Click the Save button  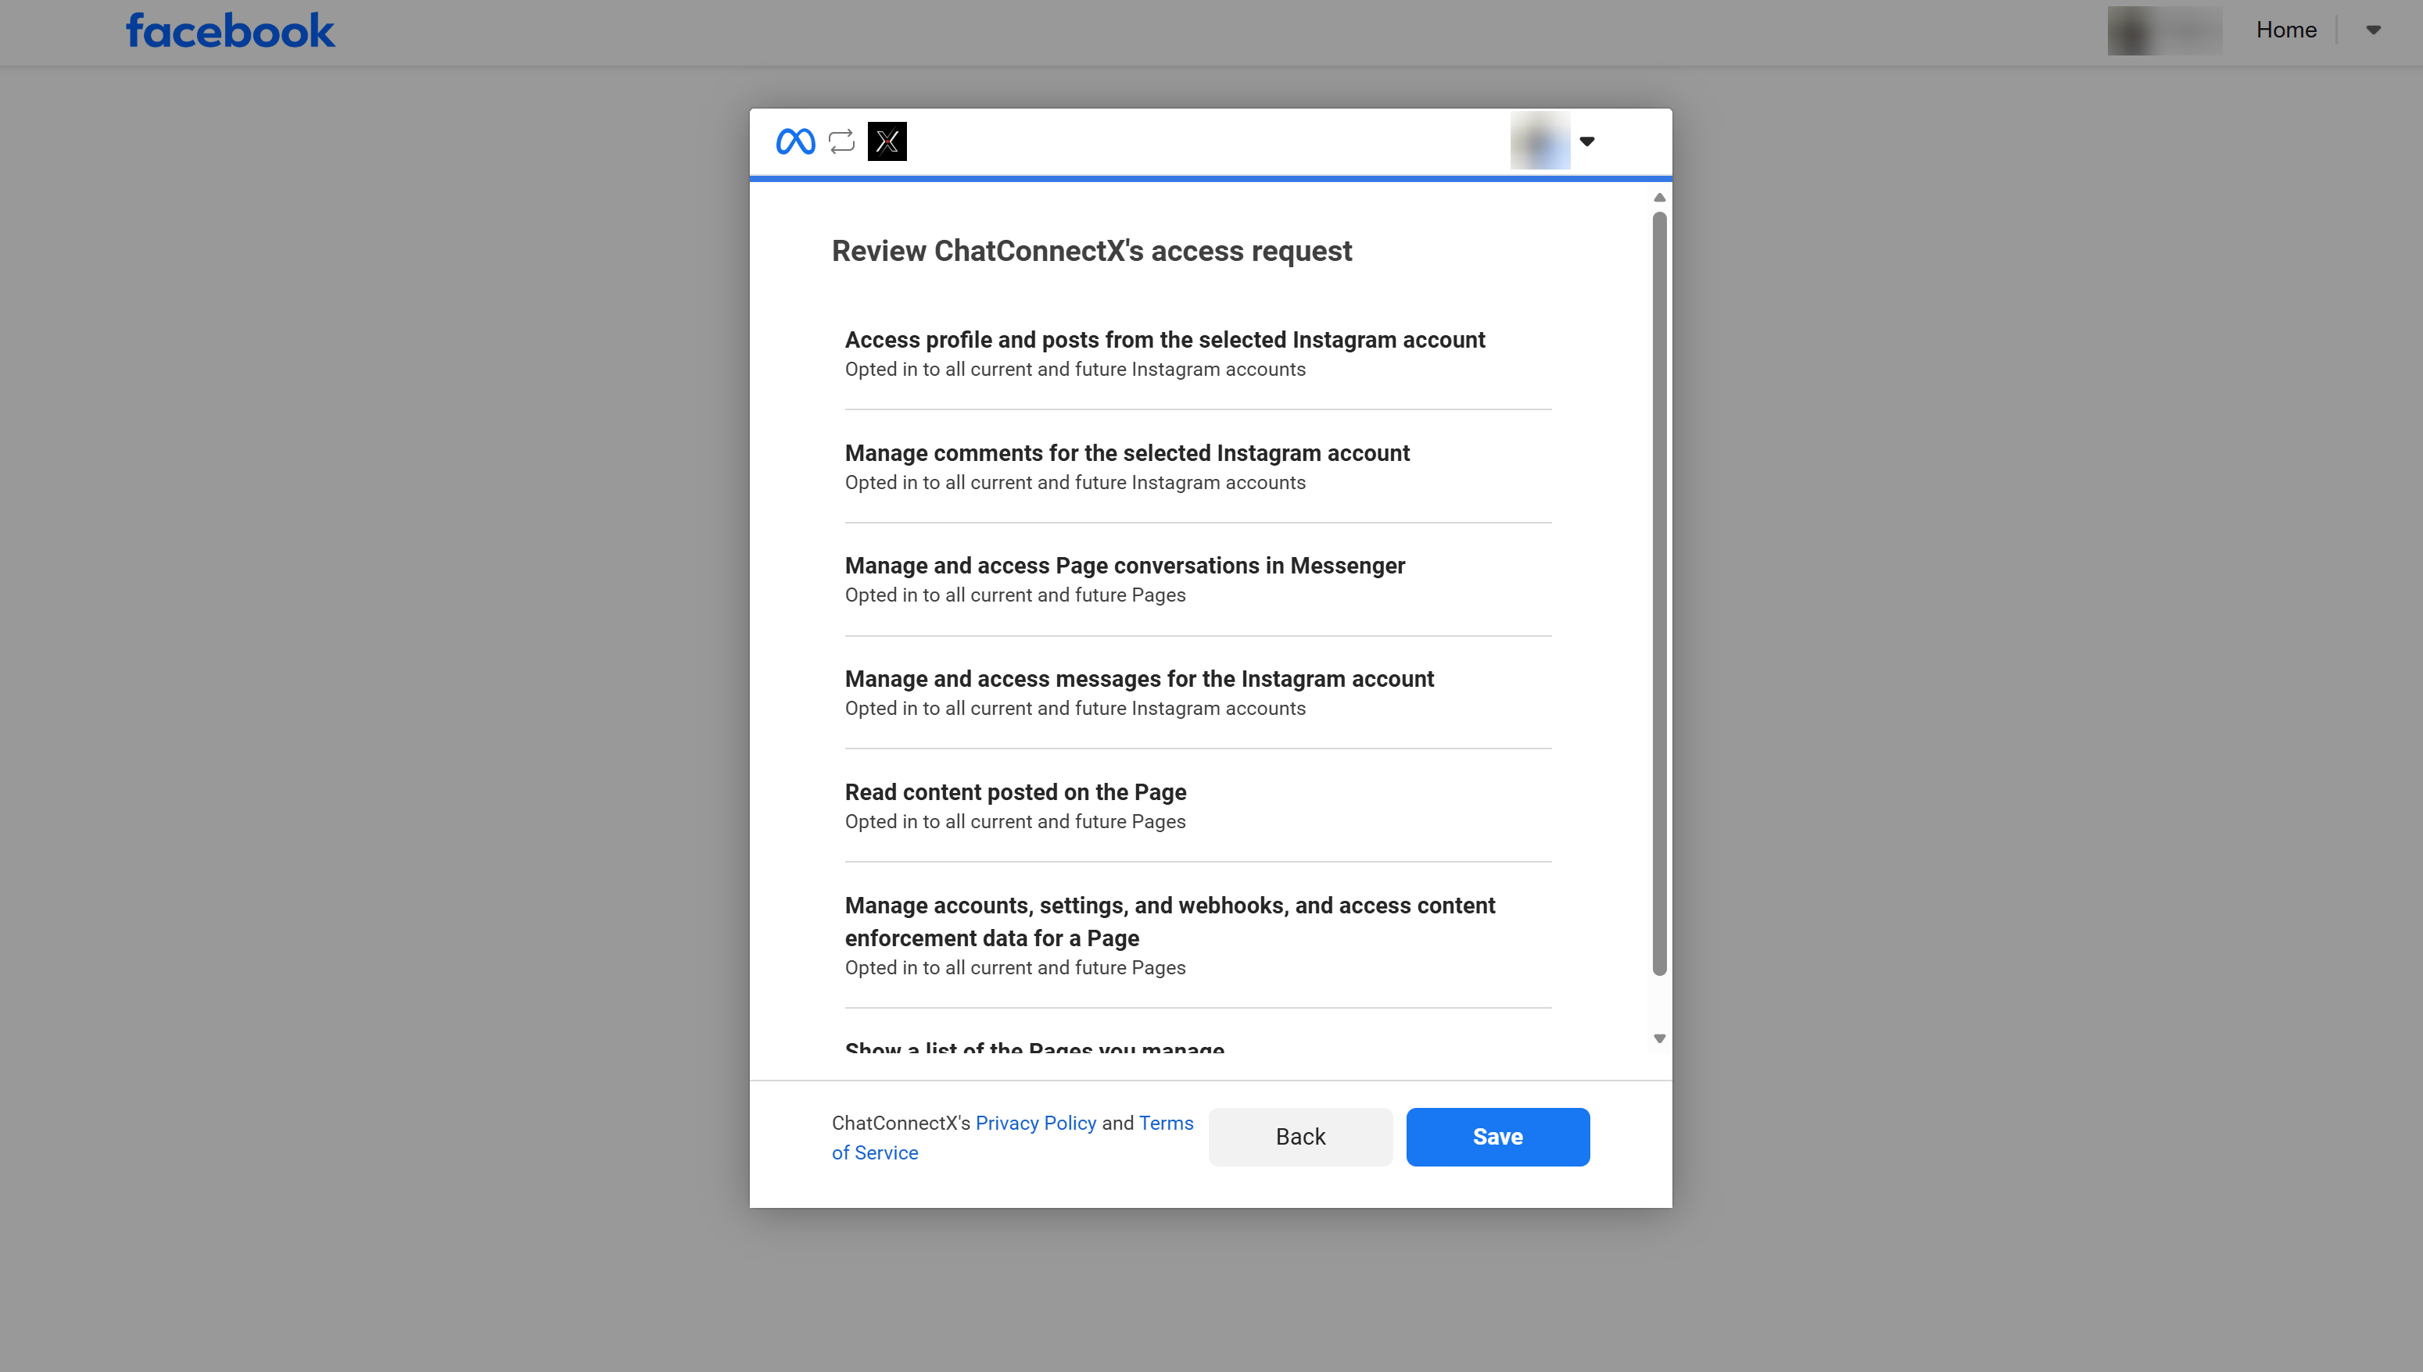[x=1497, y=1136]
